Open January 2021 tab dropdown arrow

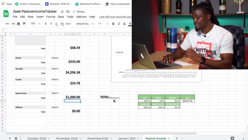(x=138, y=138)
